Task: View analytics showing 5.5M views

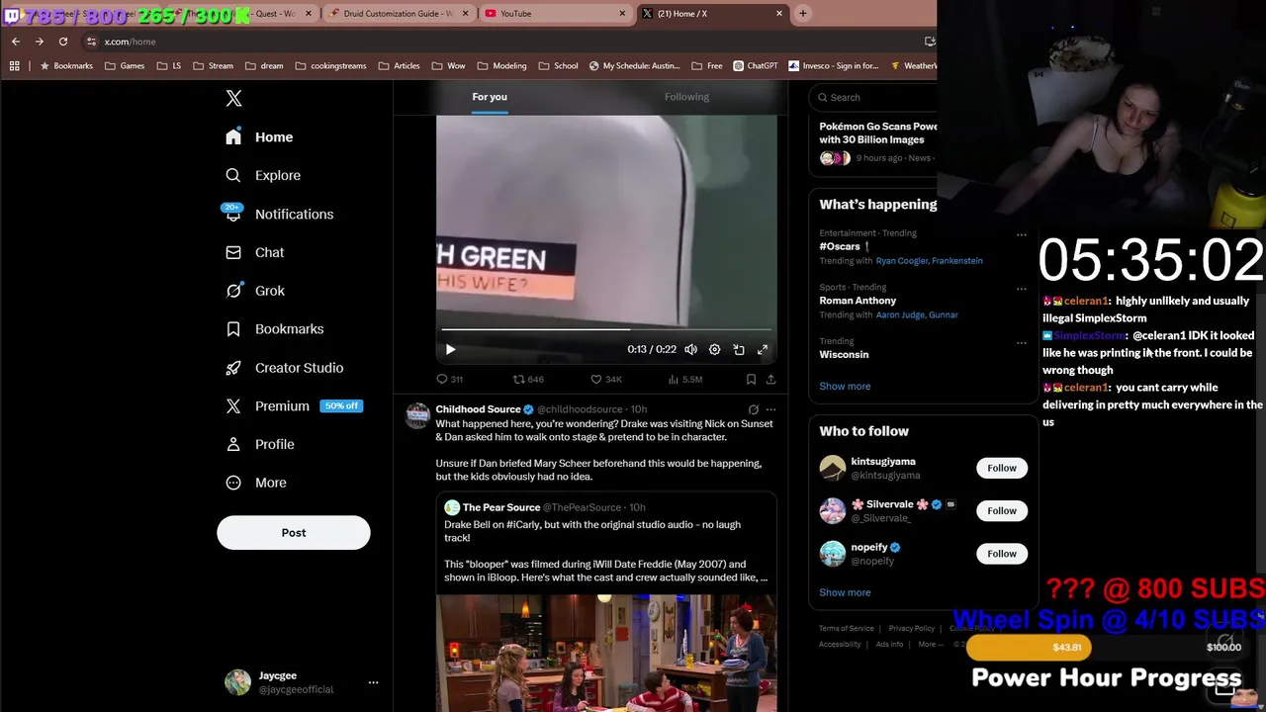Action: (684, 379)
